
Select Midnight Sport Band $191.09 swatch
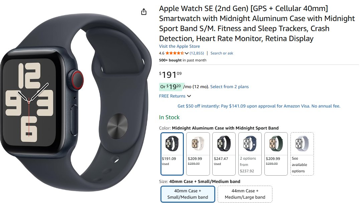click(172, 154)
